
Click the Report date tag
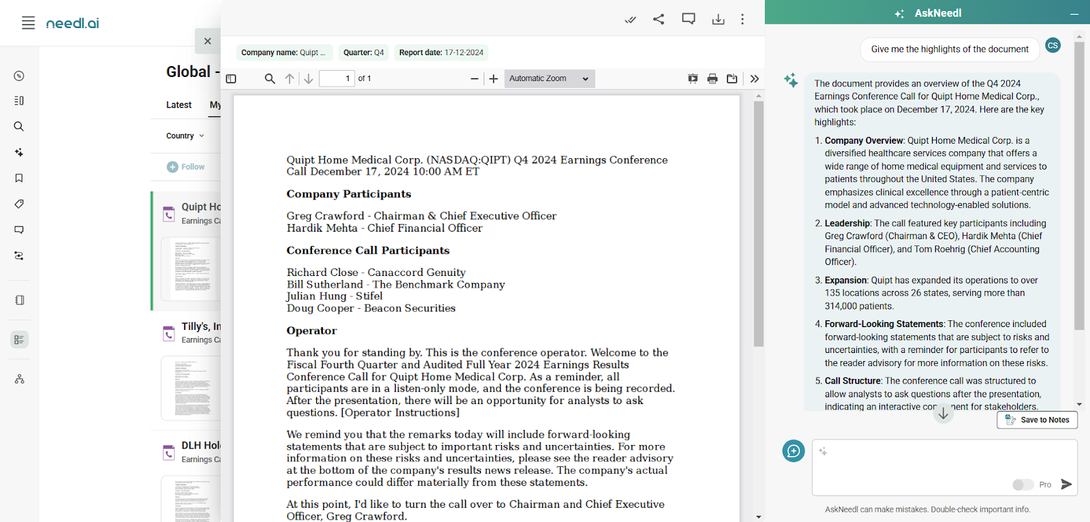441,52
